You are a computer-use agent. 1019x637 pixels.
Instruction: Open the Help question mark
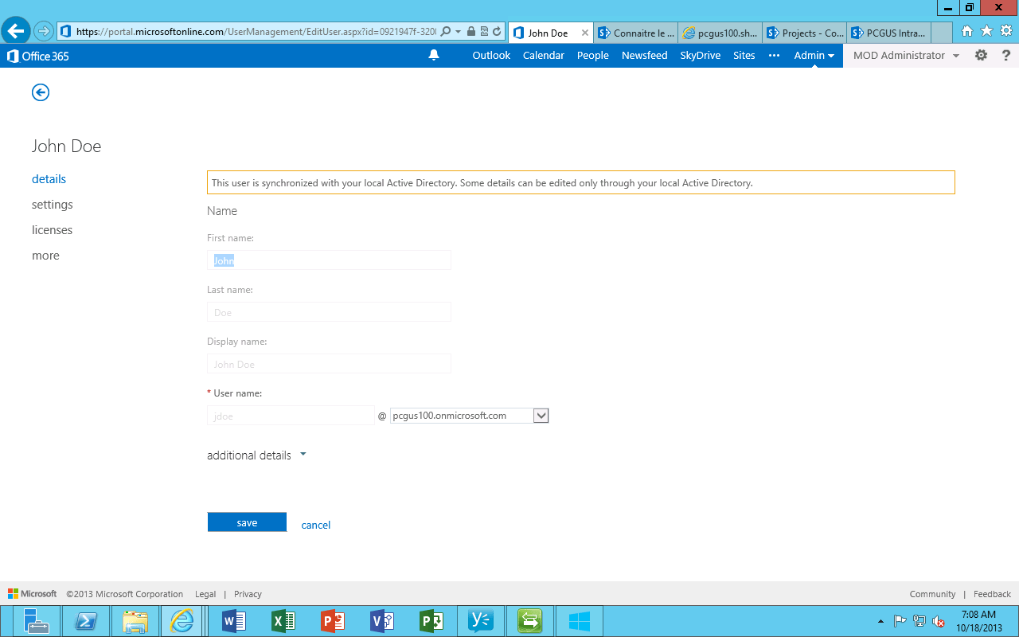point(1006,55)
